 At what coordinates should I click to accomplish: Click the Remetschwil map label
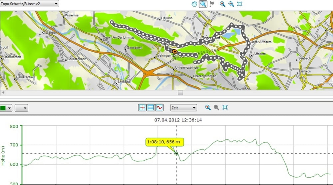(25, 77)
